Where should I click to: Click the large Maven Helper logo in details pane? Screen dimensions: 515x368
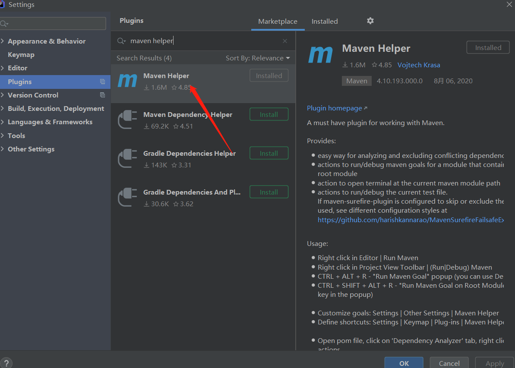pyautogui.click(x=320, y=54)
